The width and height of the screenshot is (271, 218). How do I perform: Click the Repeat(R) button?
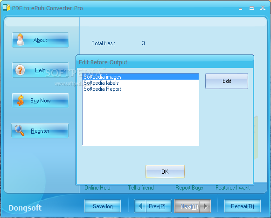(x=243, y=206)
